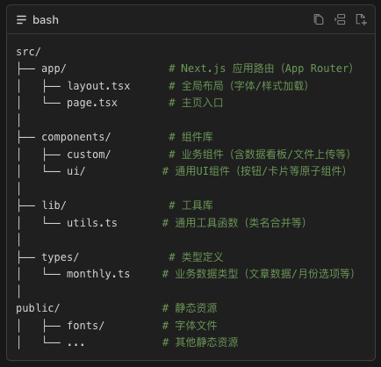Click the lines icon beside bash

click(x=21, y=20)
